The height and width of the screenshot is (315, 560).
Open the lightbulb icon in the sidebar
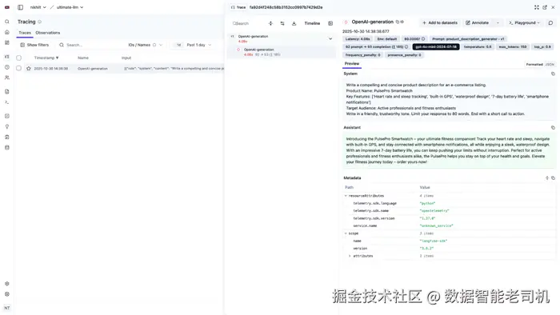[6, 126]
